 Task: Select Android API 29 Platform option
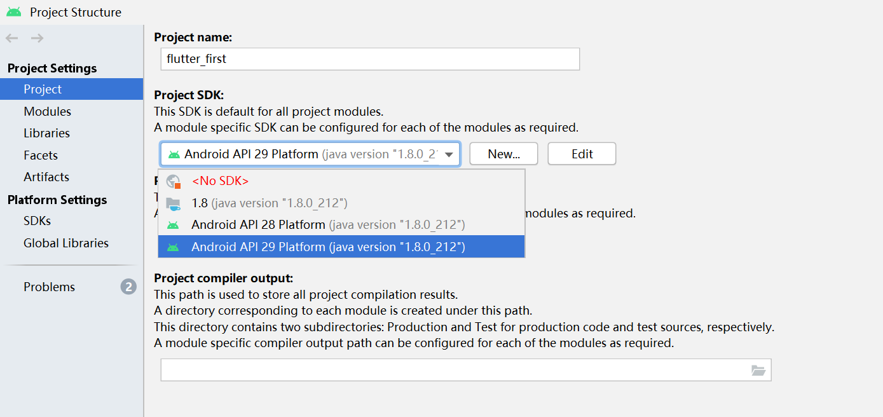[x=341, y=247]
